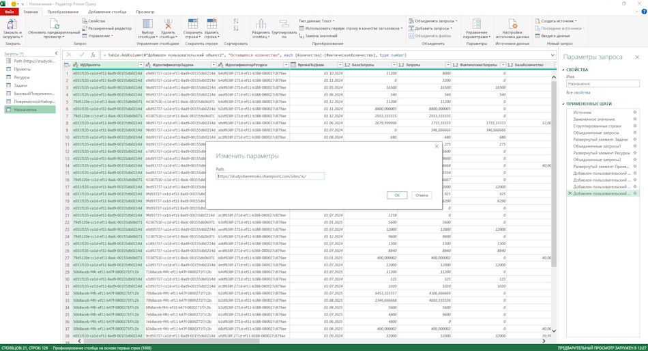Click Замена значений in the ribbon
The image size is (648, 351).
319,36
